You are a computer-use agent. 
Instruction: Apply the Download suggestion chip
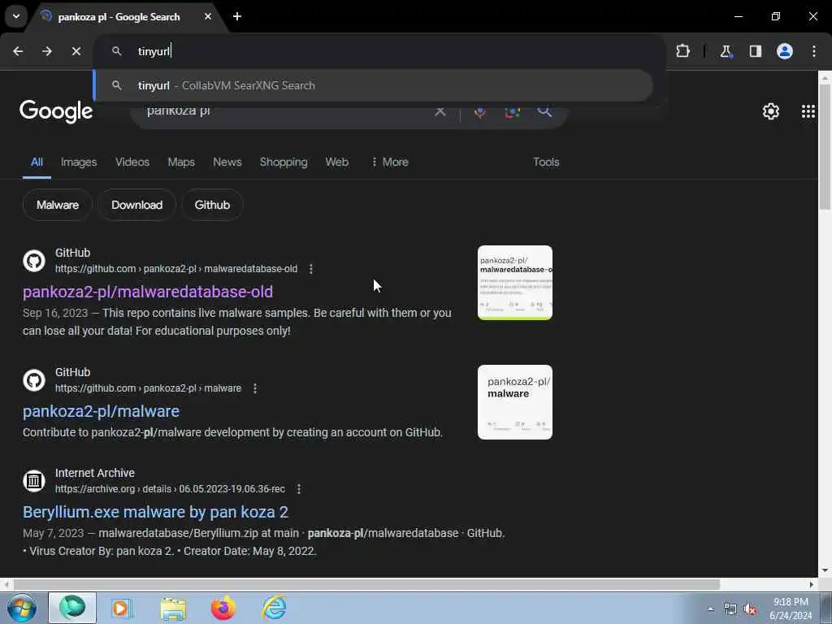tap(136, 205)
